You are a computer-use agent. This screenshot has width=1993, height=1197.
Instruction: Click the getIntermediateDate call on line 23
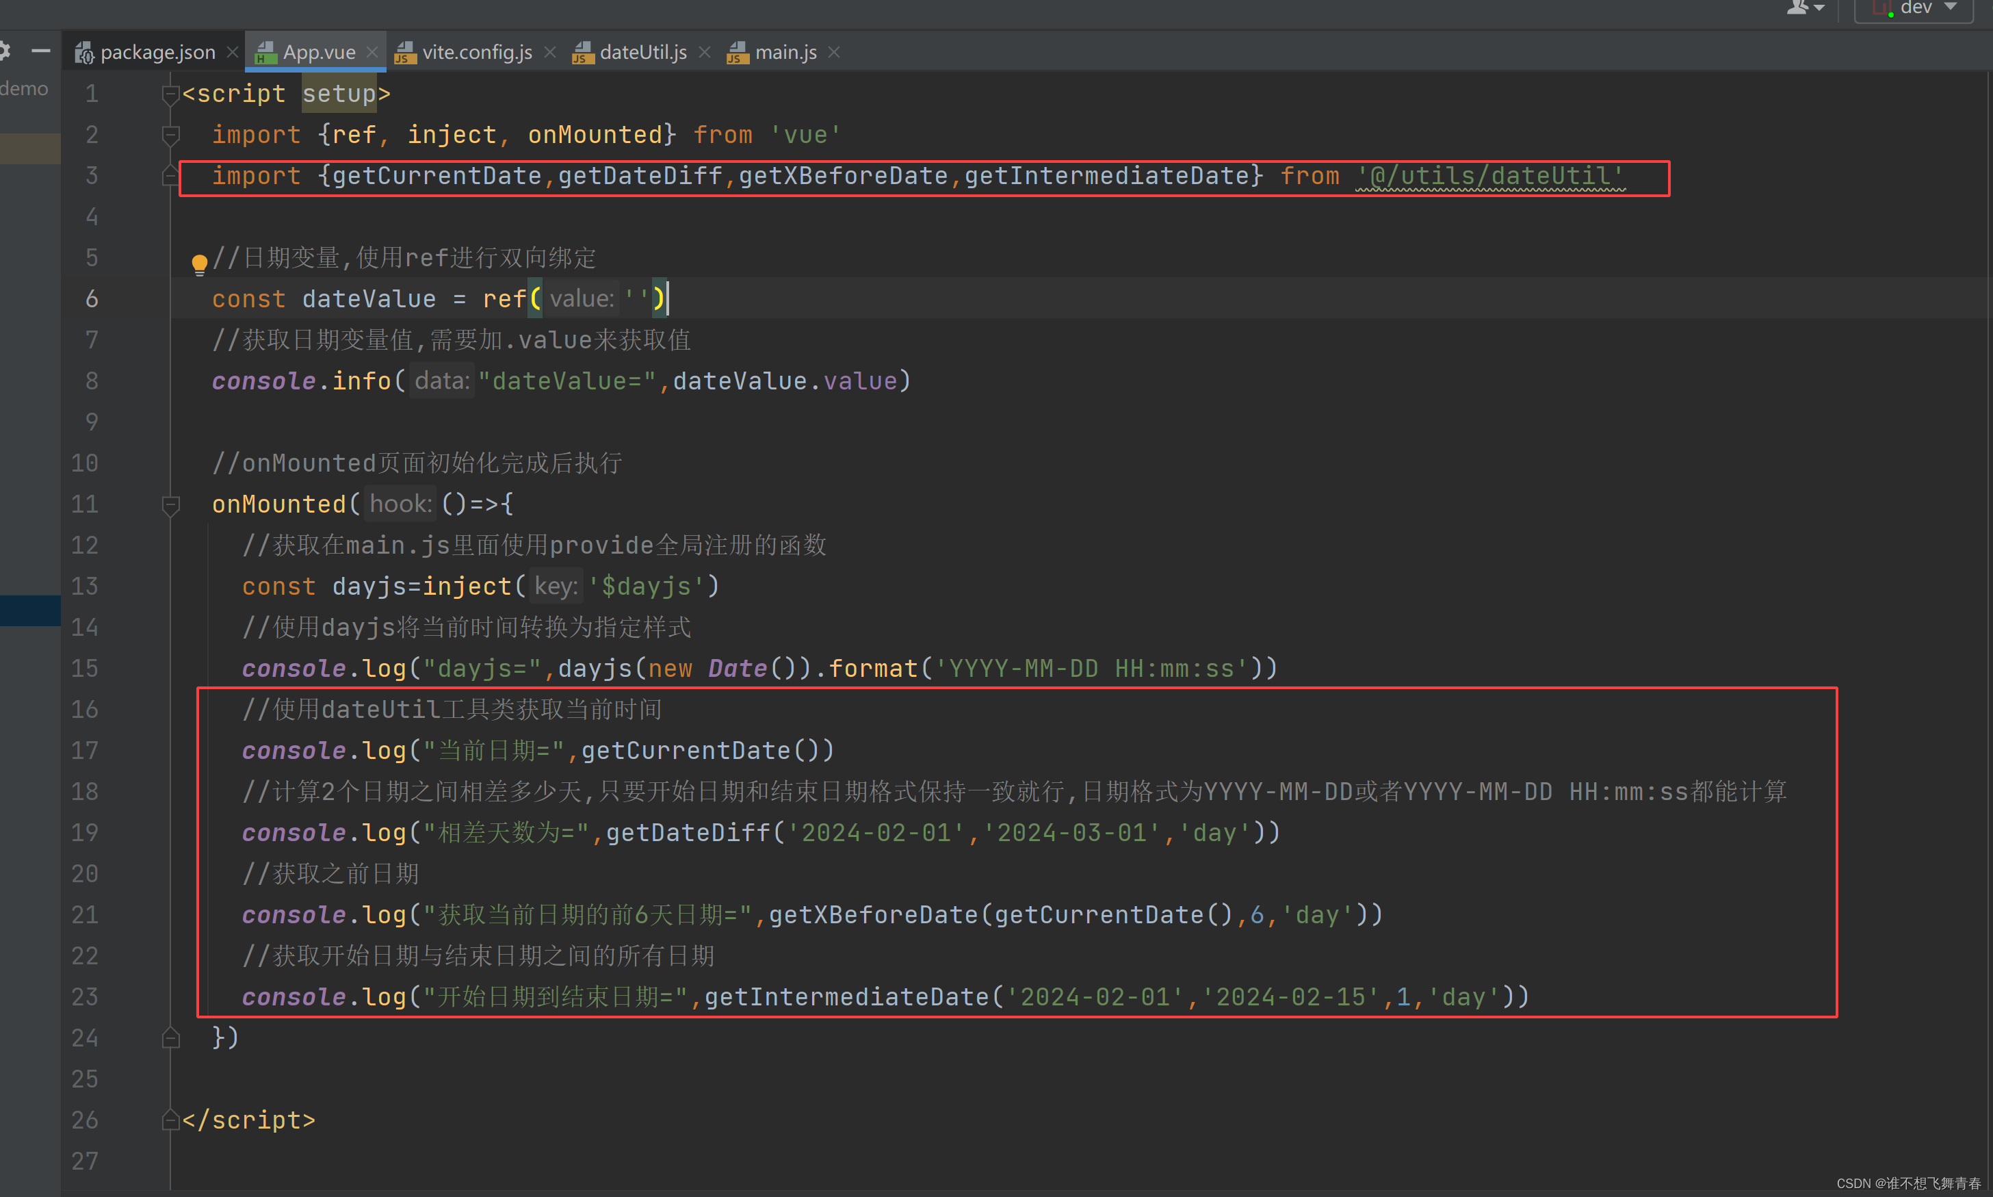(846, 997)
